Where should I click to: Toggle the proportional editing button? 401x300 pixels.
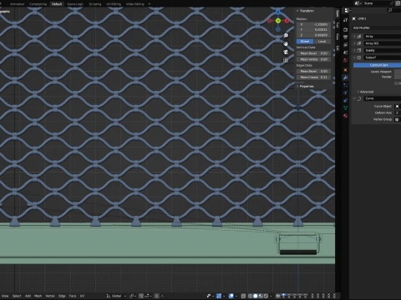(157, 296)
